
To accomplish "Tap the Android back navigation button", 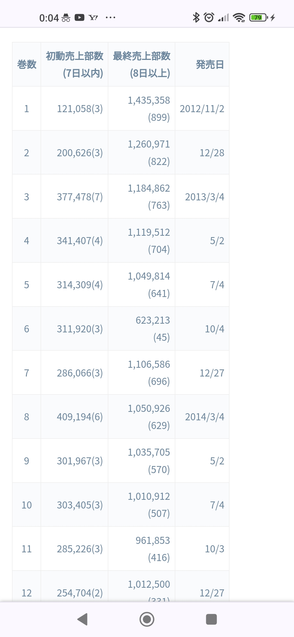I will coord(83,619).
